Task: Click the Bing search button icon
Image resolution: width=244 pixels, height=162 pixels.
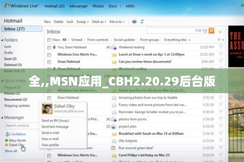Action: [211, 30]
